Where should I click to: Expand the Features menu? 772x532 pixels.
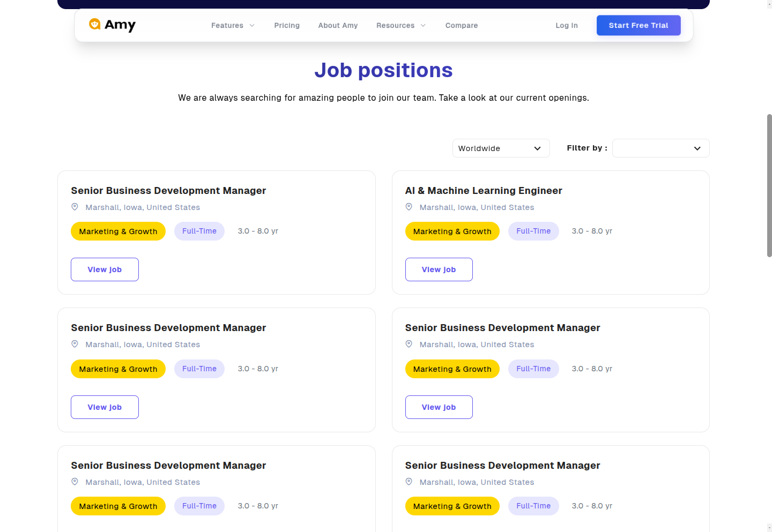pyautogui.click(x=227, y=26)
